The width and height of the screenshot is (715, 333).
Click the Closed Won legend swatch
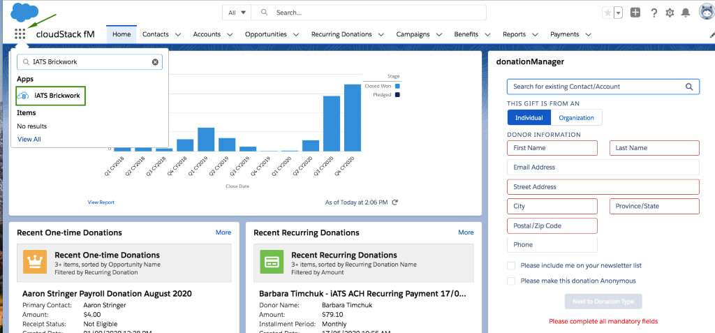[397, 86]
